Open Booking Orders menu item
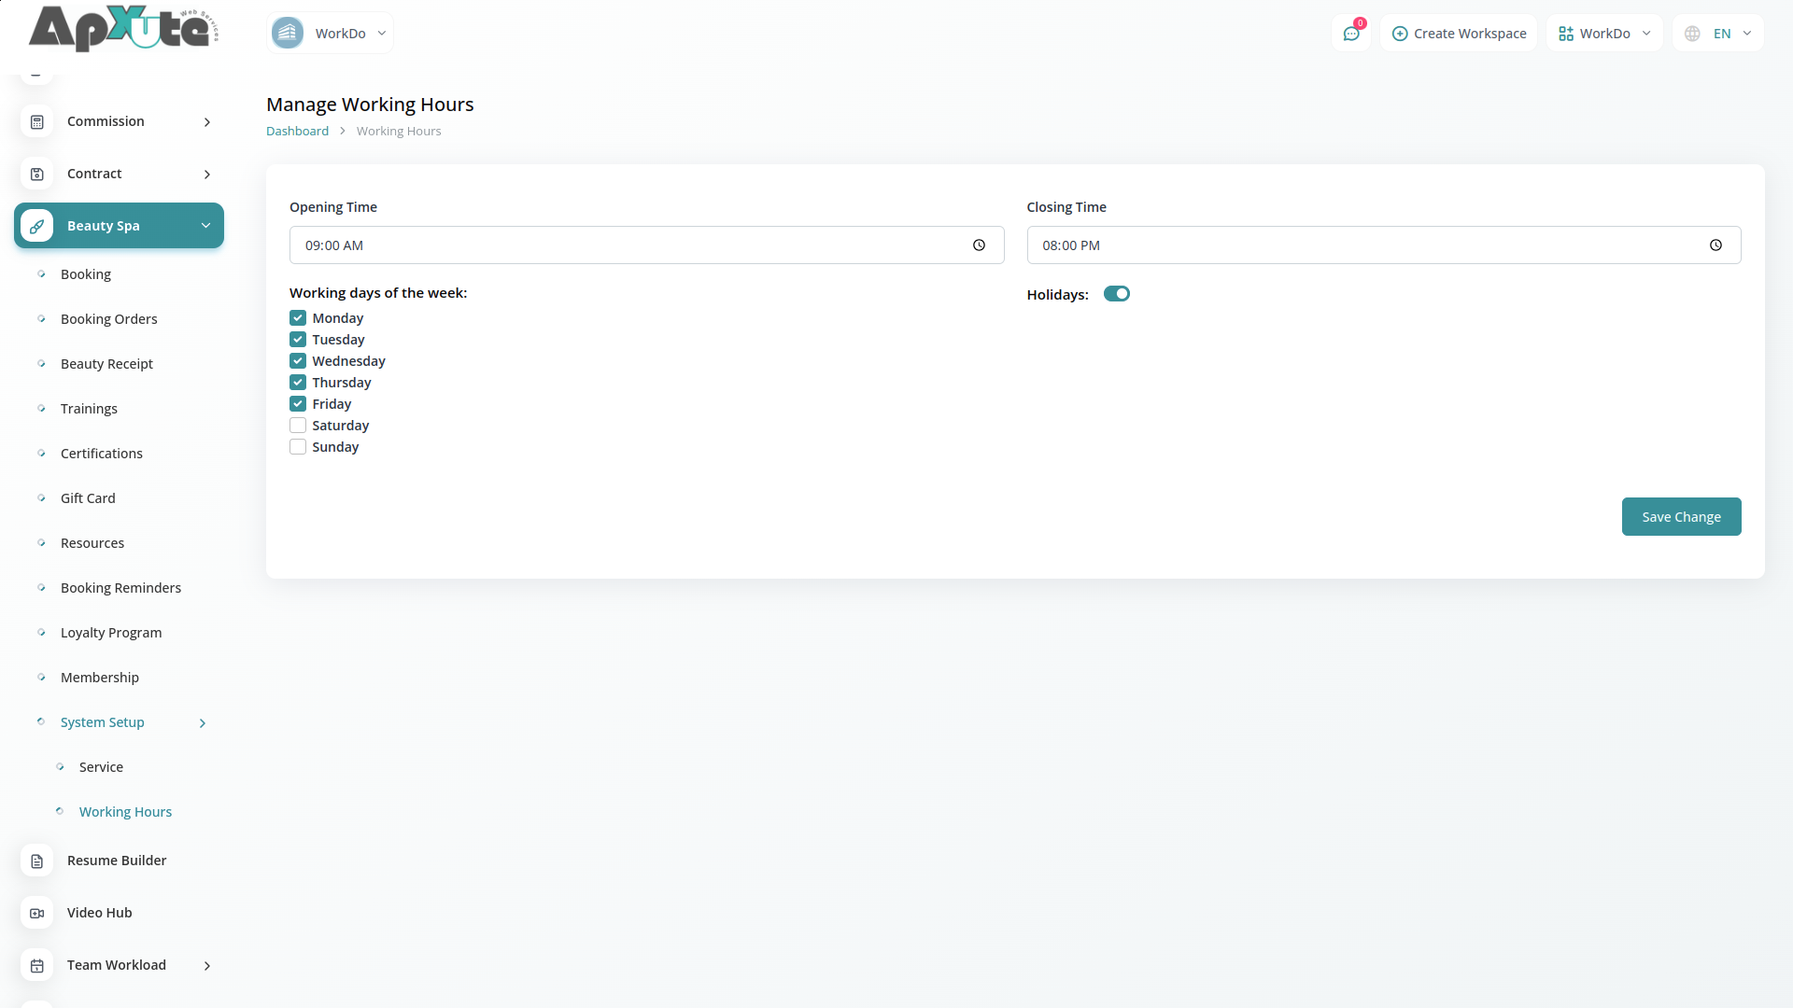This screenshot has height=1008, width=1793. coord(108,319)
